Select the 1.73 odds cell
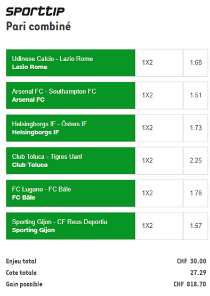This screenshot has height=296, width=210. click(196, 128)
